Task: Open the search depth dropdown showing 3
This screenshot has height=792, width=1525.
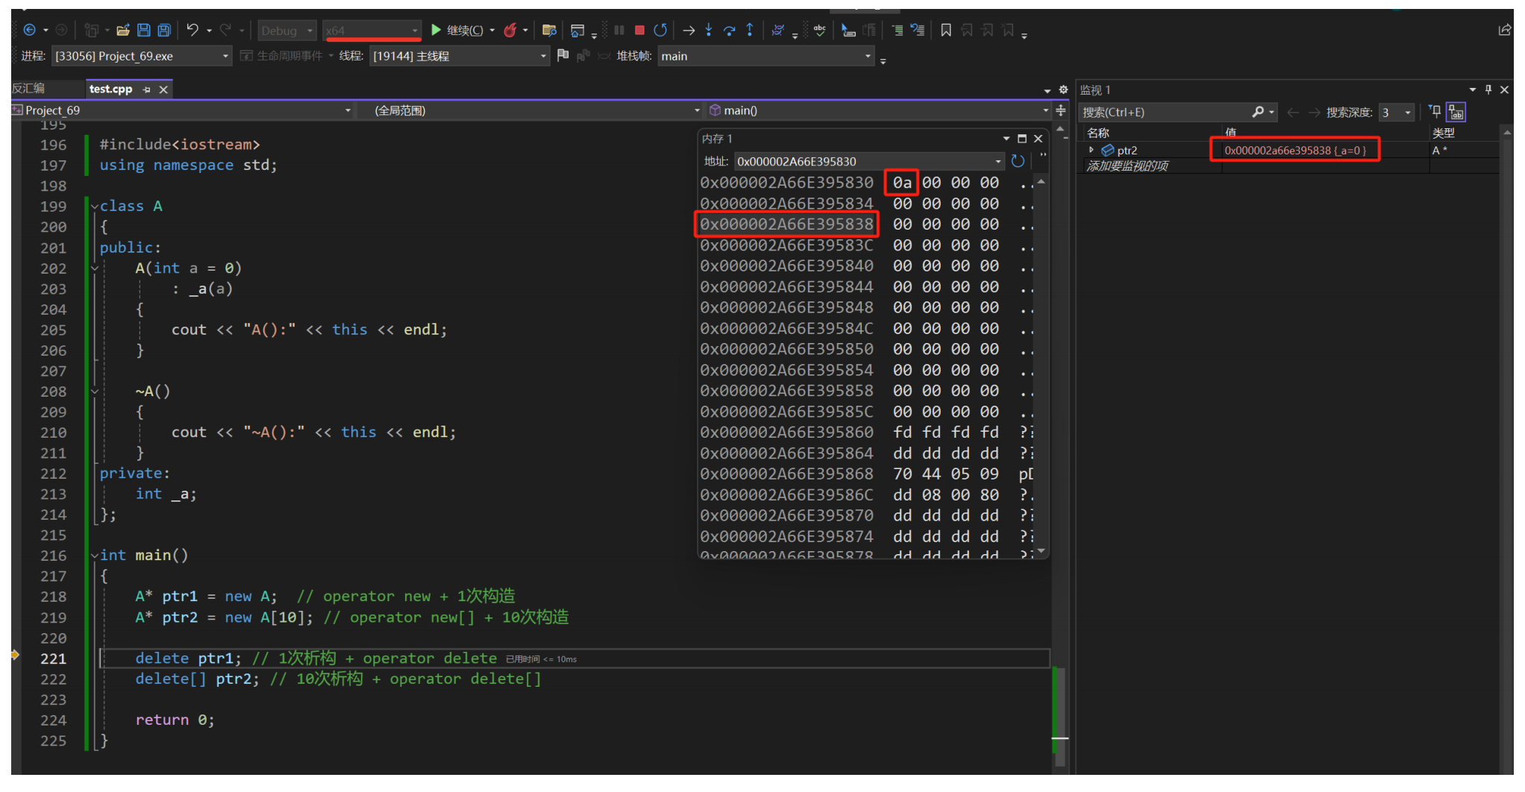Action: tap(1396, 113)
